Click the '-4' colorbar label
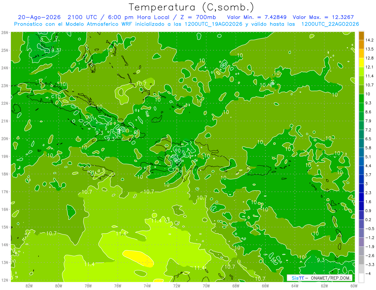Image resolution: width=376 pixels, height=290 pixels. (x=368, y=274)
